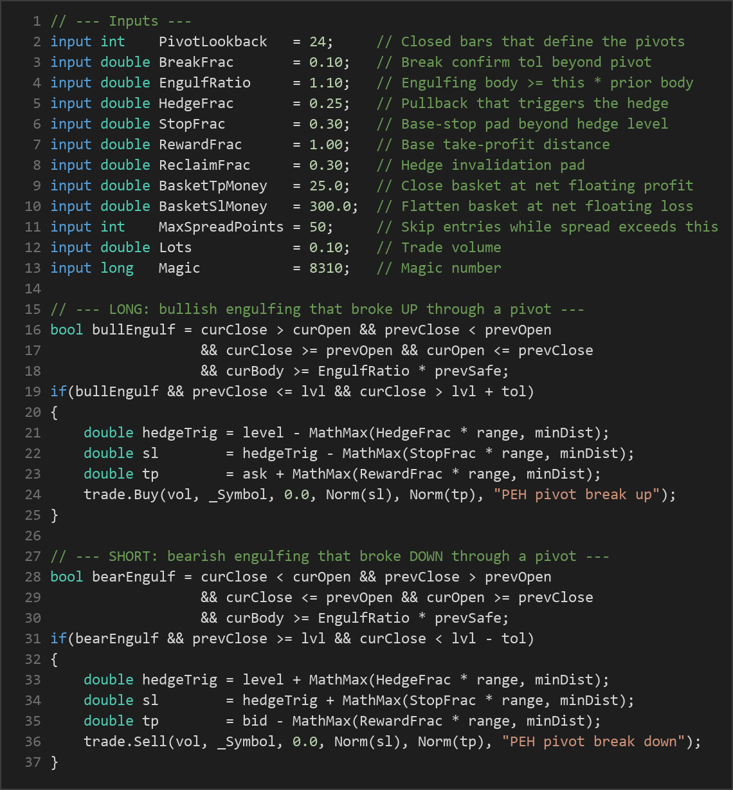Click the MaxSpreadPoints identifier
Screen dimensions: 733x790
pos(221,227)
